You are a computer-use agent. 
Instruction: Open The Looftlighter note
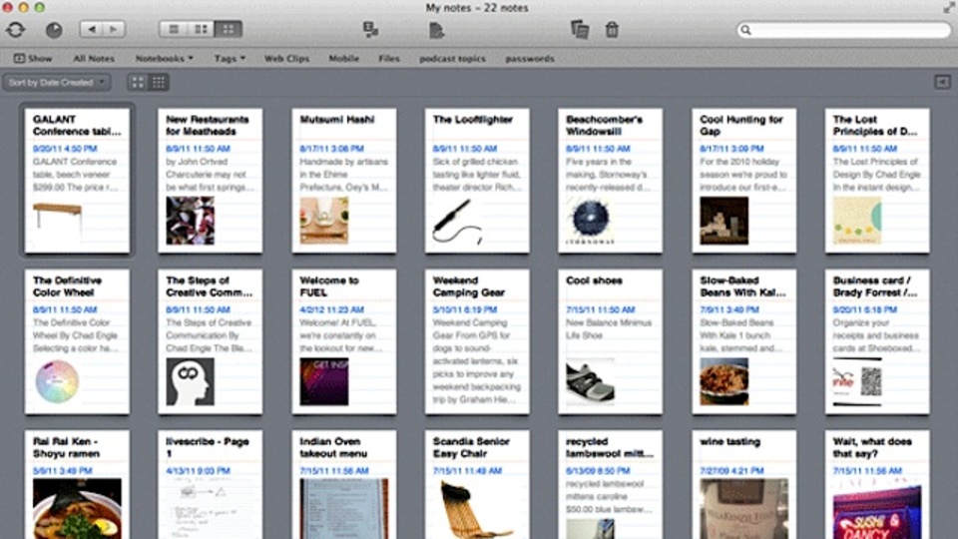[477, 181]
